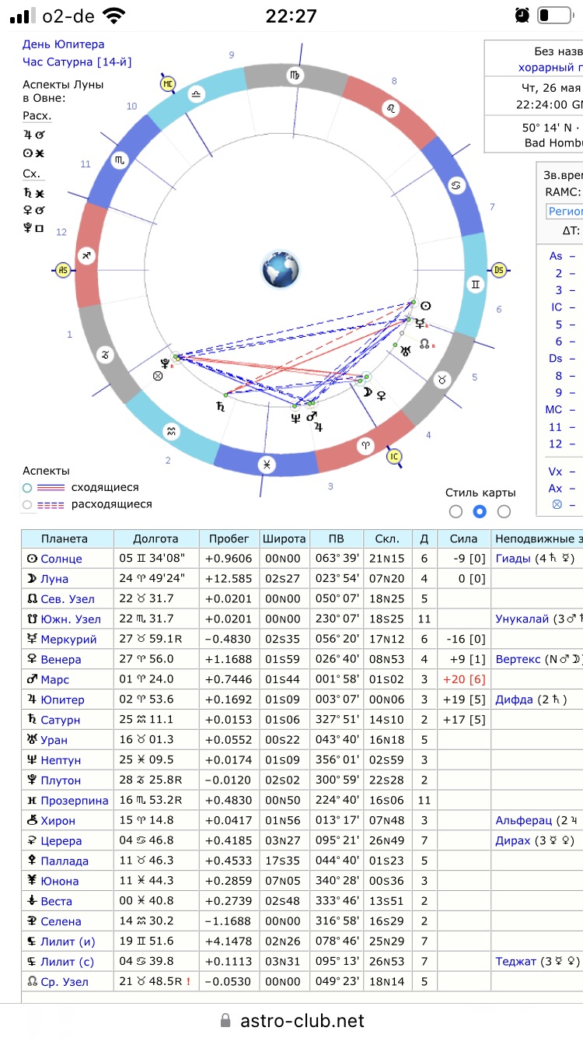
Task: Click the Долгота column header
Action: coord(155,538)
